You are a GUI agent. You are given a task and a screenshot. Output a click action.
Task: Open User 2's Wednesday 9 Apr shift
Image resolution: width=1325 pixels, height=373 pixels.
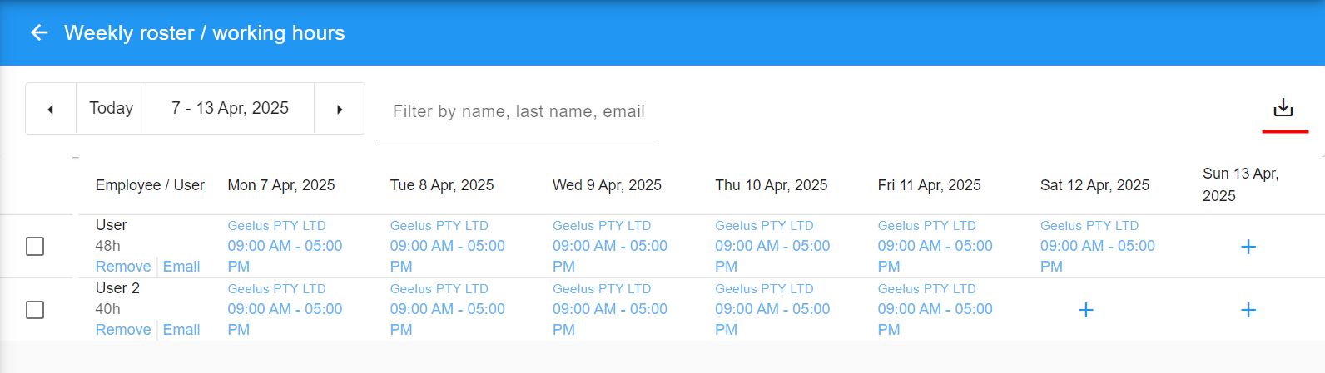pos(610,309)
